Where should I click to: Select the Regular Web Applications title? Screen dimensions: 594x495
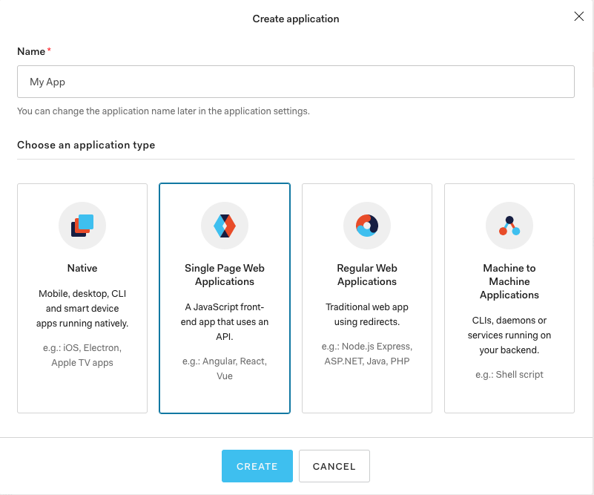367,275
